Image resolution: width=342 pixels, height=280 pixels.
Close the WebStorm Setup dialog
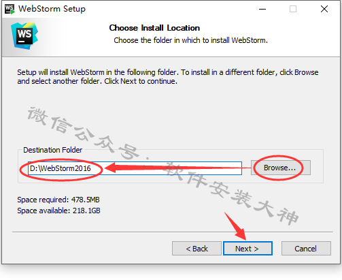[x=324, y=9]
